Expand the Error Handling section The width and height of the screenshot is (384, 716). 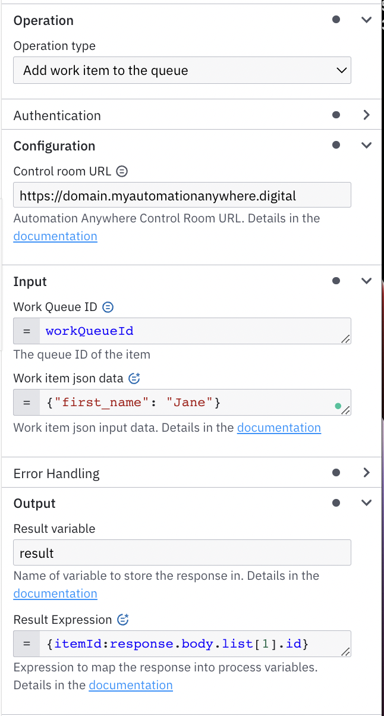tap(366, 473)
